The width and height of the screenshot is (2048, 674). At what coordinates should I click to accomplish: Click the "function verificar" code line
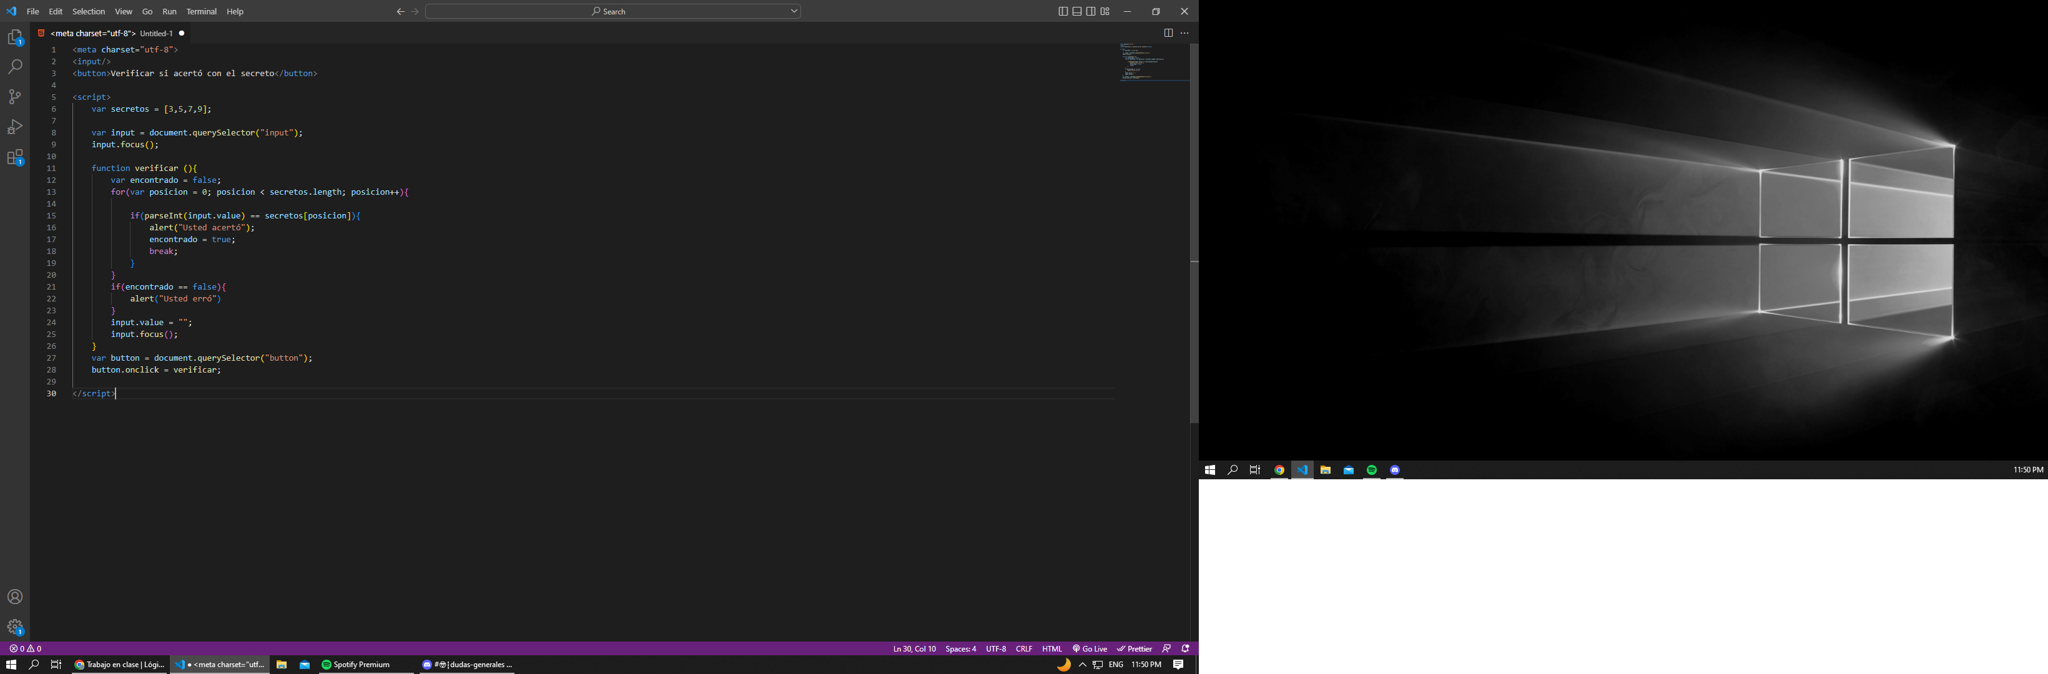tap(144, 168)
